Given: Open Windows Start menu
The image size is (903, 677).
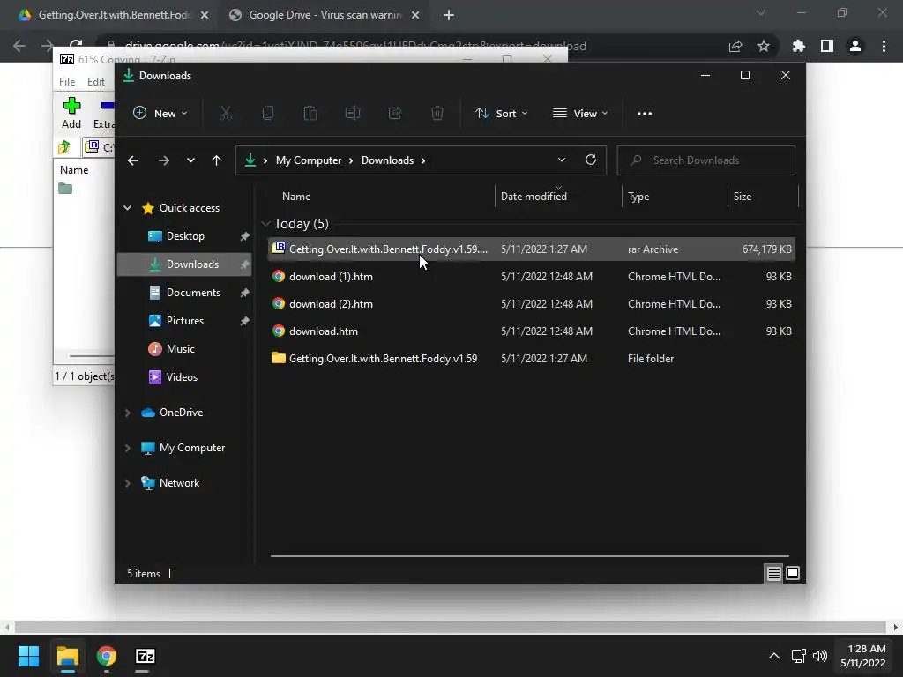Looking at the screenshot, I should [28, 656].
